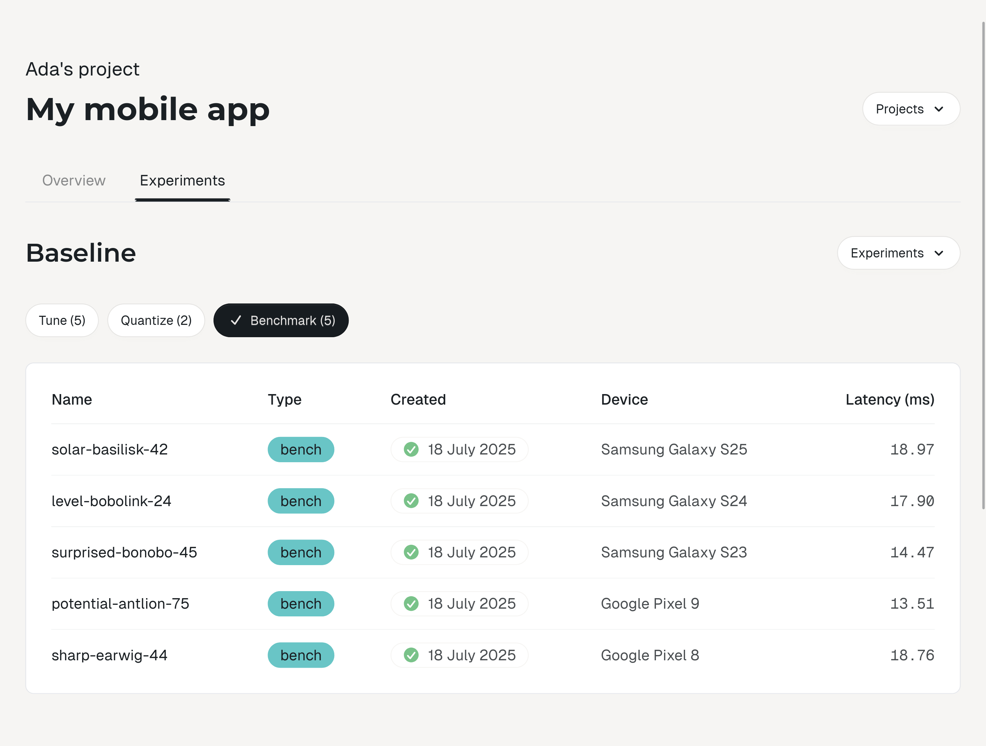Select the potential-antlion-75 experiment name
Screen dimensions: 986x746
[x=120, y=603]
